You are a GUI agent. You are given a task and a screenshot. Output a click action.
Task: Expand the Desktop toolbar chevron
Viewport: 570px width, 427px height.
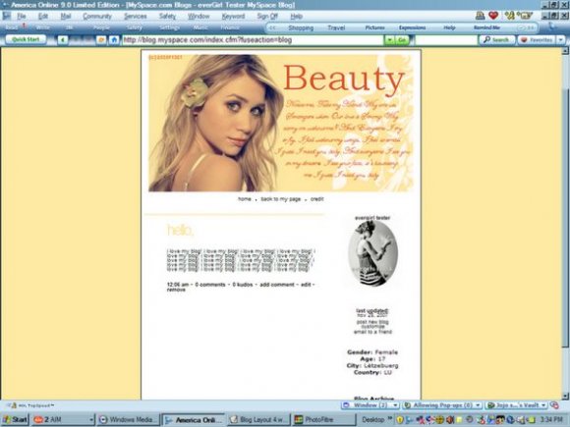coord(390,419)
